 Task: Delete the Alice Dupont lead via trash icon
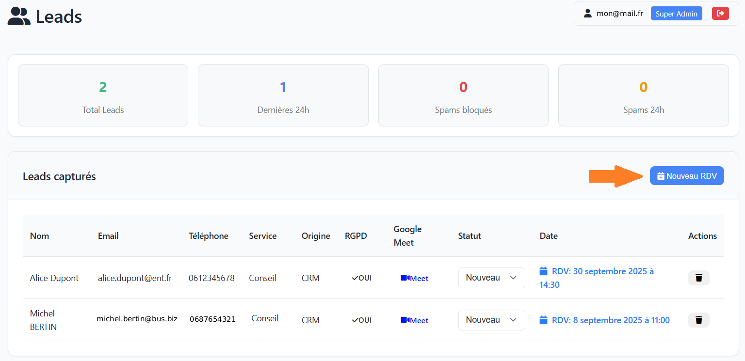699,278
